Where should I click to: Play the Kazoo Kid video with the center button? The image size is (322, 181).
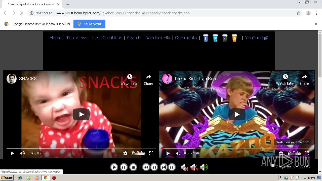tap(237, 114)
